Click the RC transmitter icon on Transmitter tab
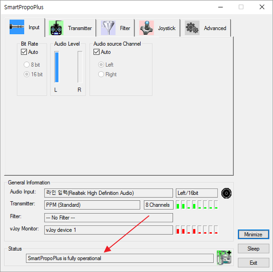Screen dimensions: 273x272 point(56,28)
